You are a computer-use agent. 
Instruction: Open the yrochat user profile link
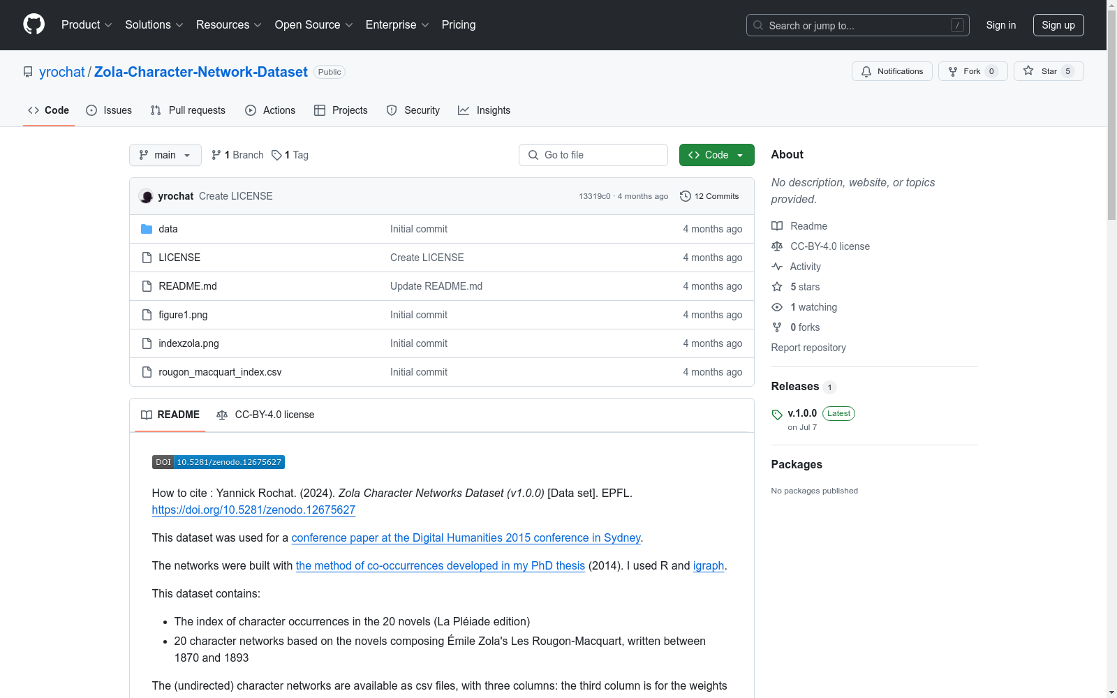tap(62, 72)
